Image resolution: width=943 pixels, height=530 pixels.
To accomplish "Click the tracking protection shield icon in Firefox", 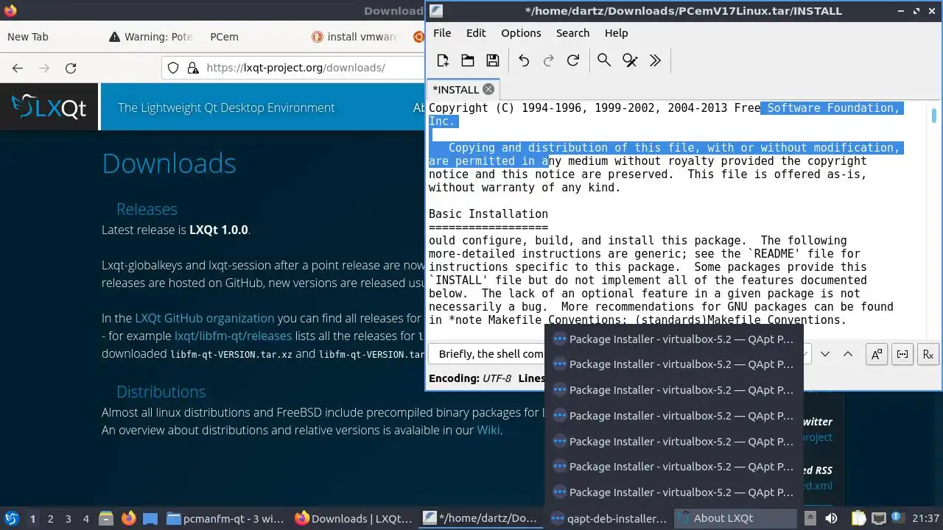I will click(x=173, y=68).
